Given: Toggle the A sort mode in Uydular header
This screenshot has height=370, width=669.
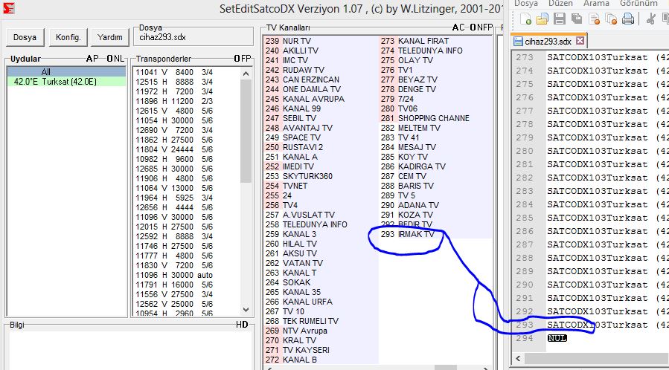Looking at the screenshot, I should pyautogui.click(x=89, y=59).
